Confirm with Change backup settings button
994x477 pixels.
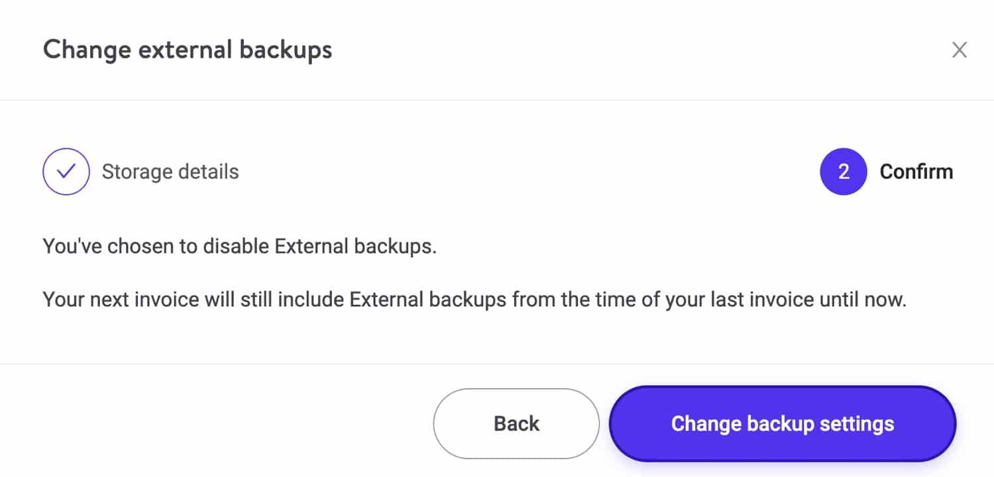click(x=782, y=423)
